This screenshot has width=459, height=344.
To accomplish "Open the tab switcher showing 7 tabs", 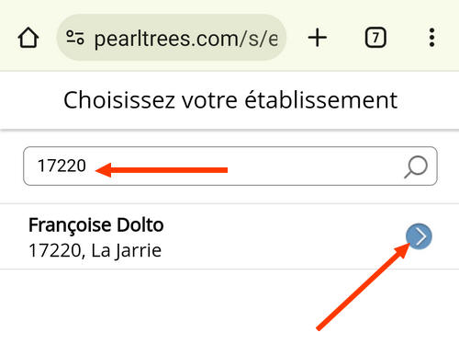I will [375, 38].
